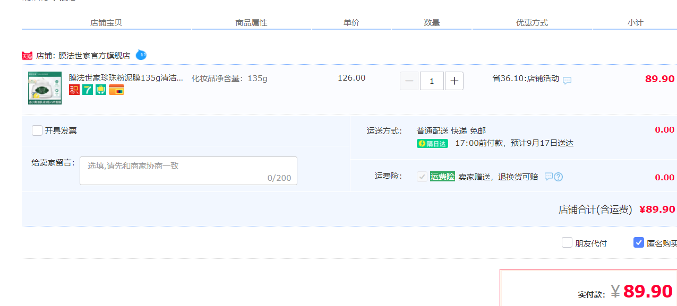Open the 膜法世家珍珠粉泥膜135g product title link
The image size is (677, 306).
click(x=126, y=78)
